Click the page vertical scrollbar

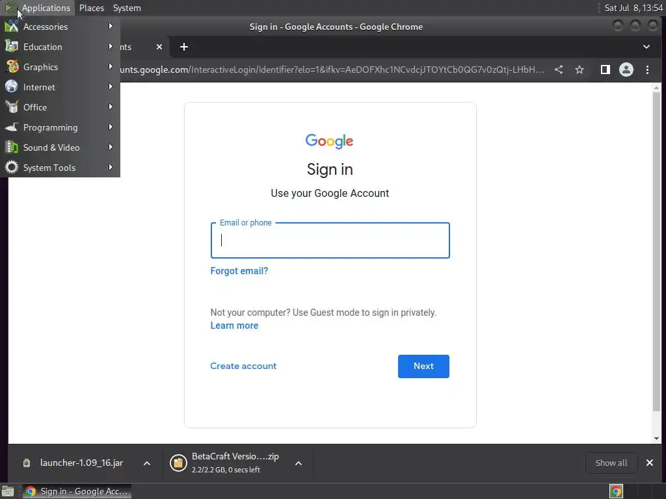pos(657,251)
